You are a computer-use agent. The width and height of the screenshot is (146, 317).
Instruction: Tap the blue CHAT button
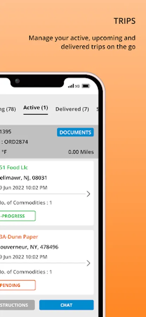tap(66, 305)
